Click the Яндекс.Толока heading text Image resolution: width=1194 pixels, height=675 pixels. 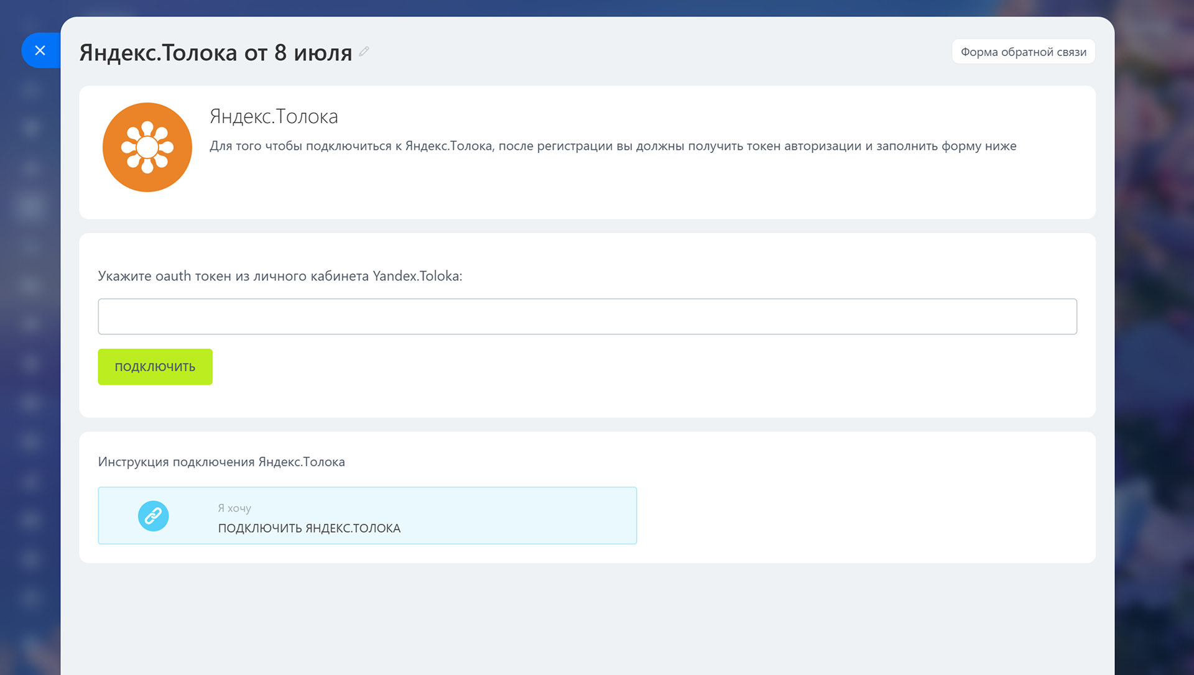pos(274,116)
